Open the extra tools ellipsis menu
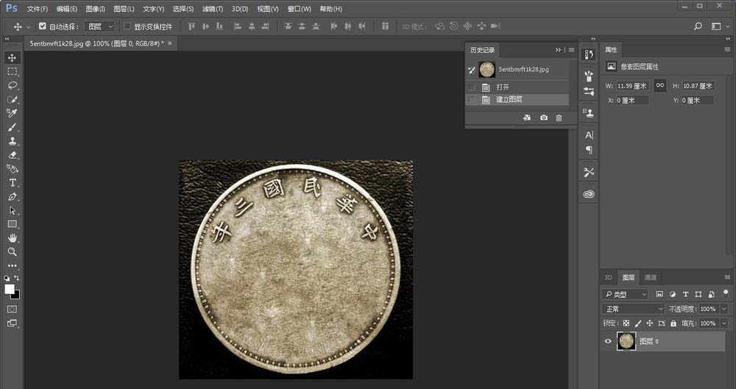 point(13,265)
